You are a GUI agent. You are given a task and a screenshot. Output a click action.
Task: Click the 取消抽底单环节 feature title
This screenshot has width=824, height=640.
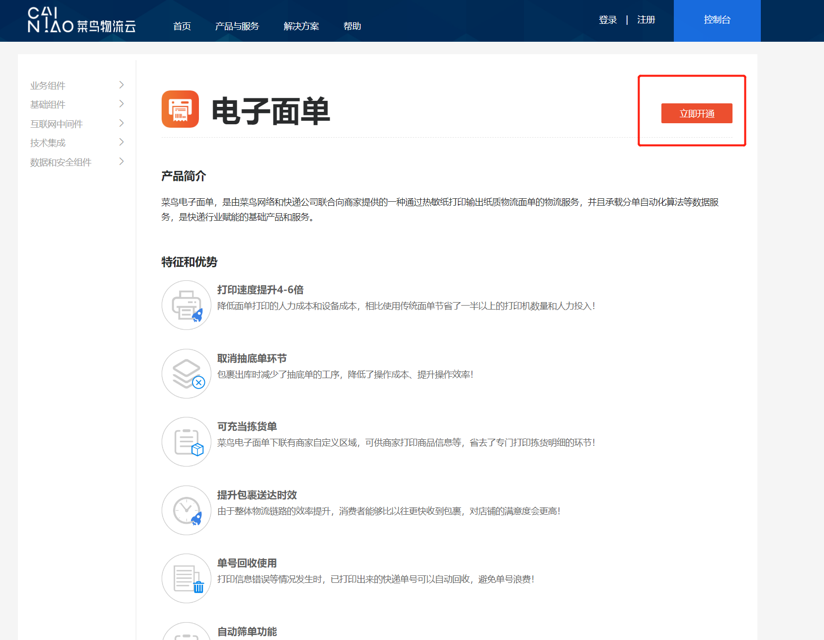pyautogui.click(x=252, y=358)
